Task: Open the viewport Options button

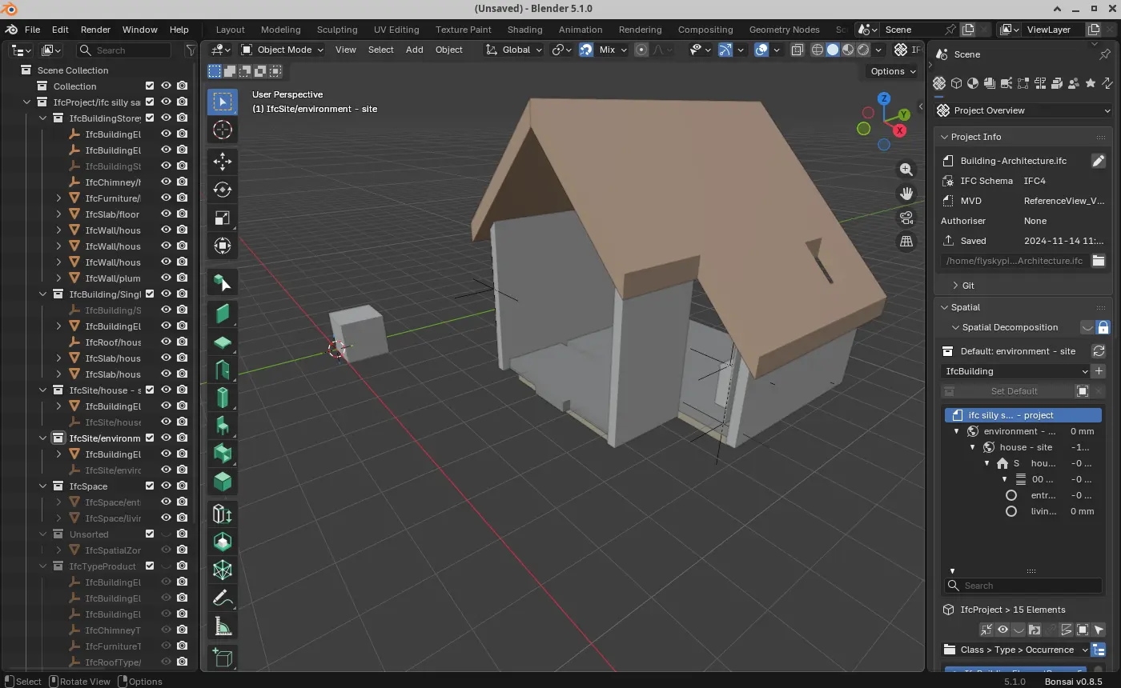Action: click(892, 71)
